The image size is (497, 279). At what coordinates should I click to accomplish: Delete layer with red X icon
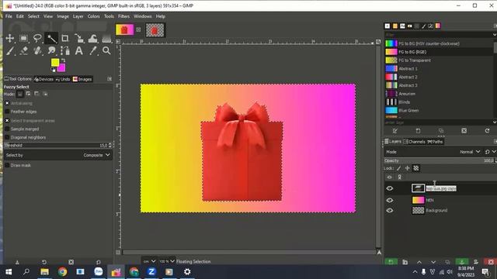tap(491, 262)
